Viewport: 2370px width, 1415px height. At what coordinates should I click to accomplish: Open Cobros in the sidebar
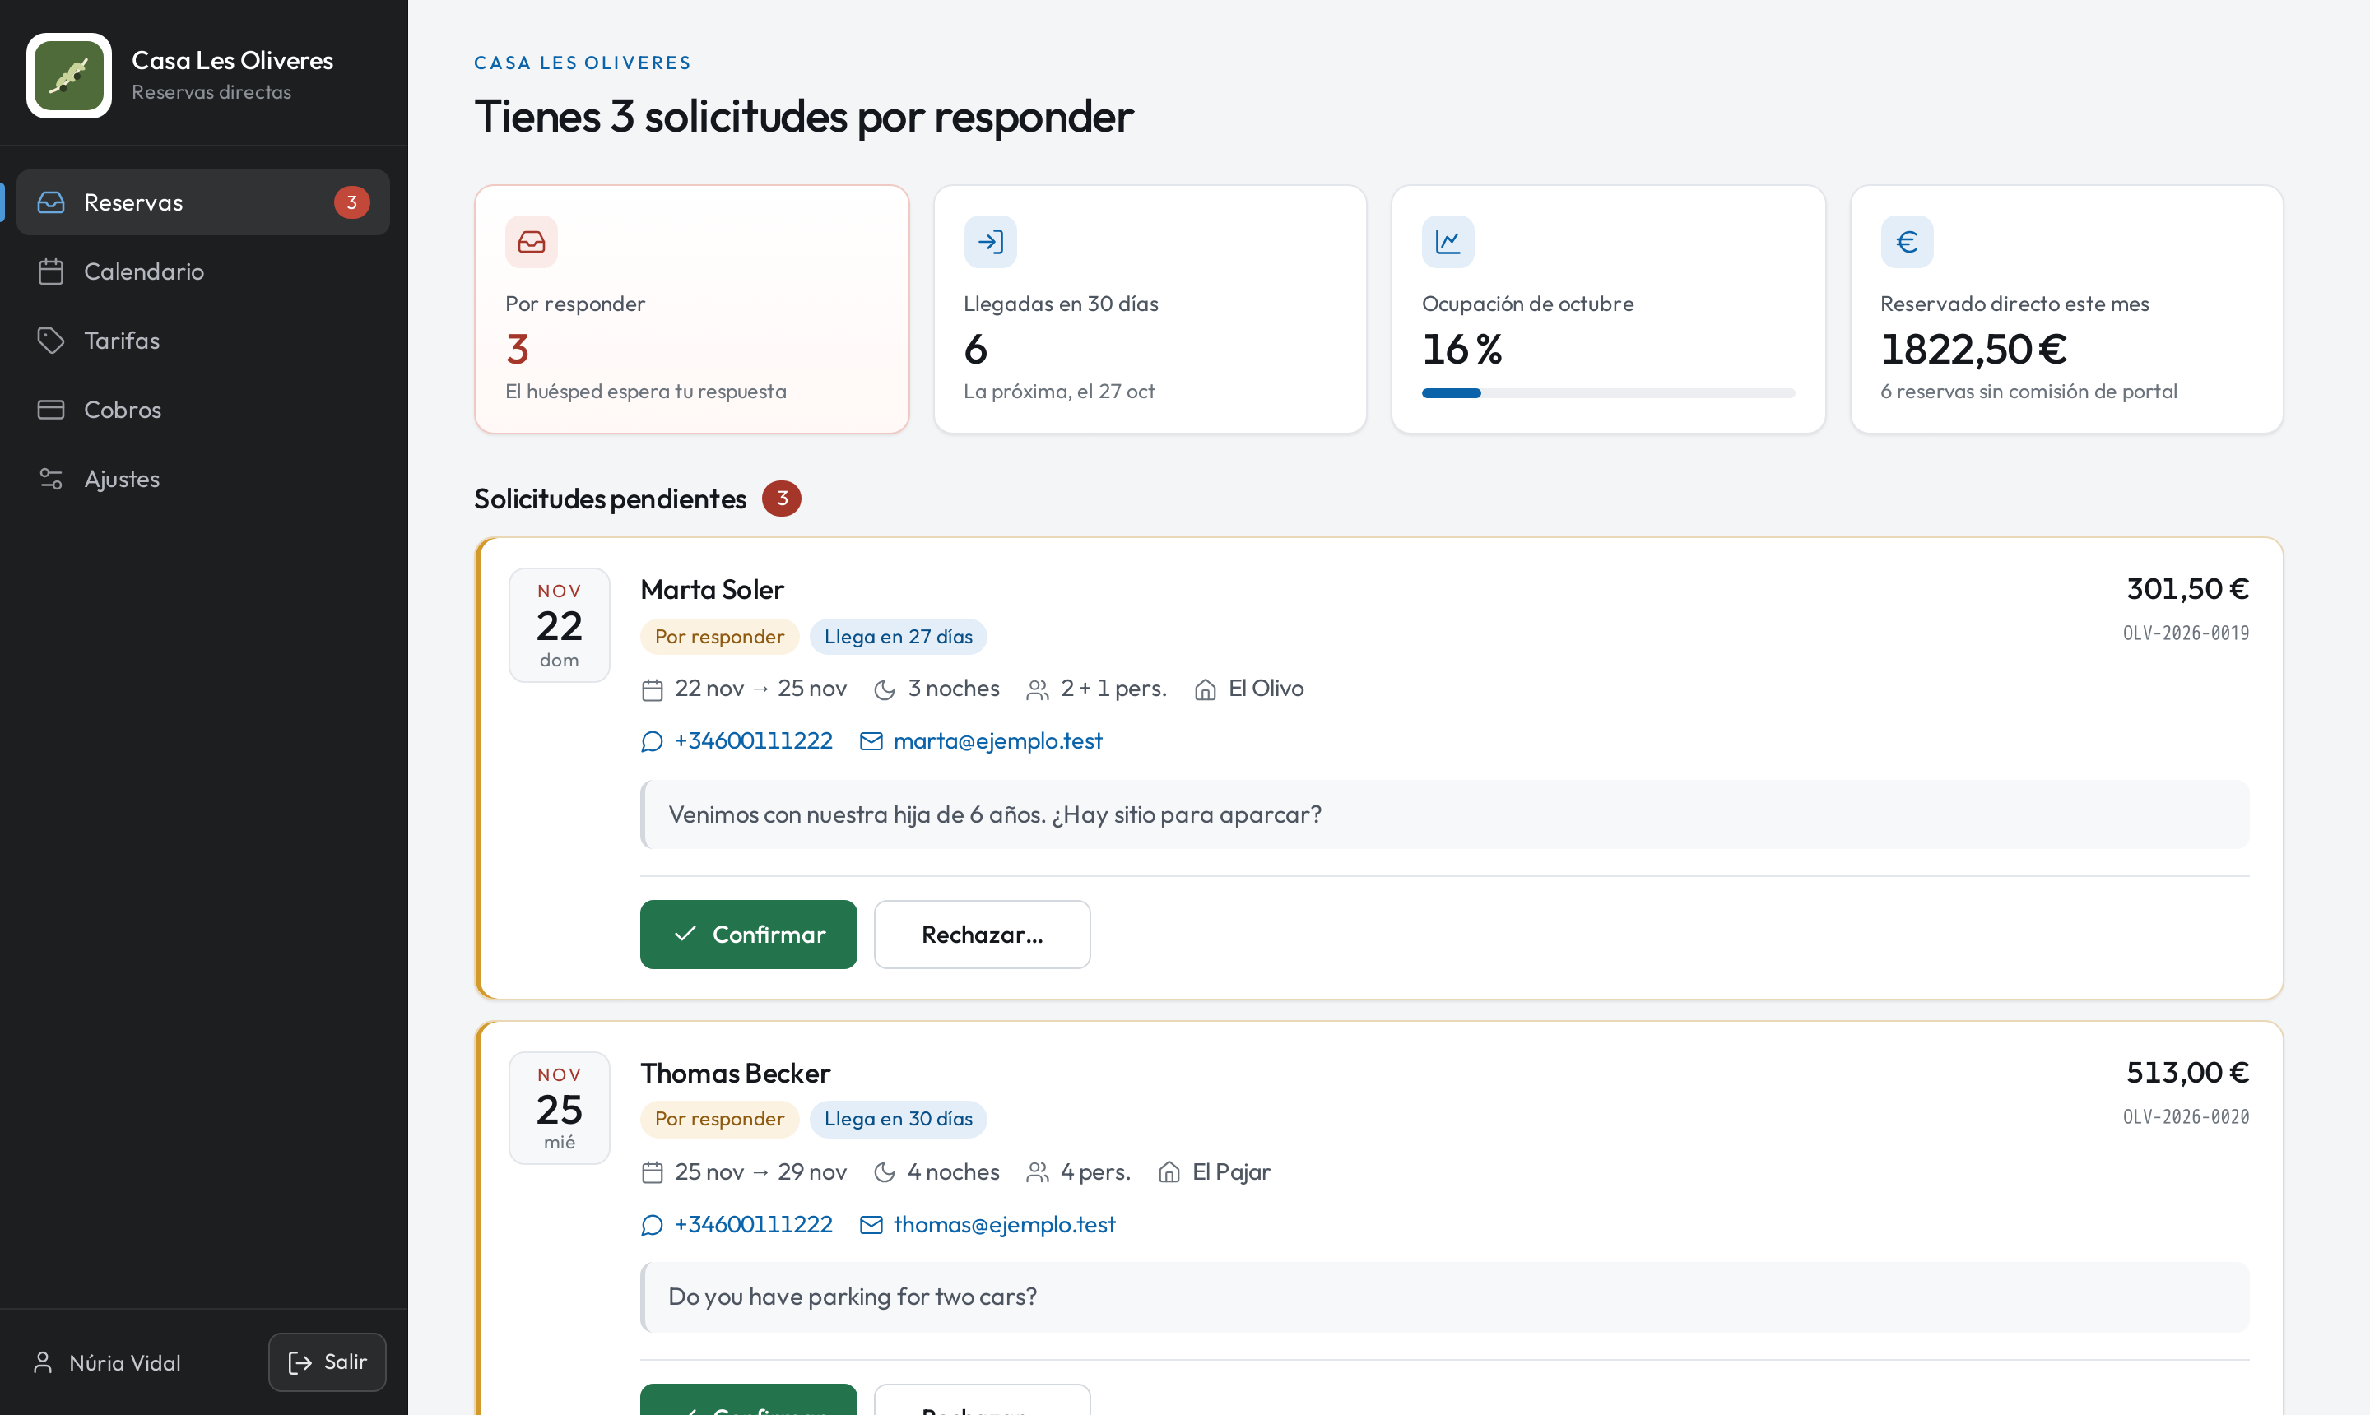[x=203, y=410]
